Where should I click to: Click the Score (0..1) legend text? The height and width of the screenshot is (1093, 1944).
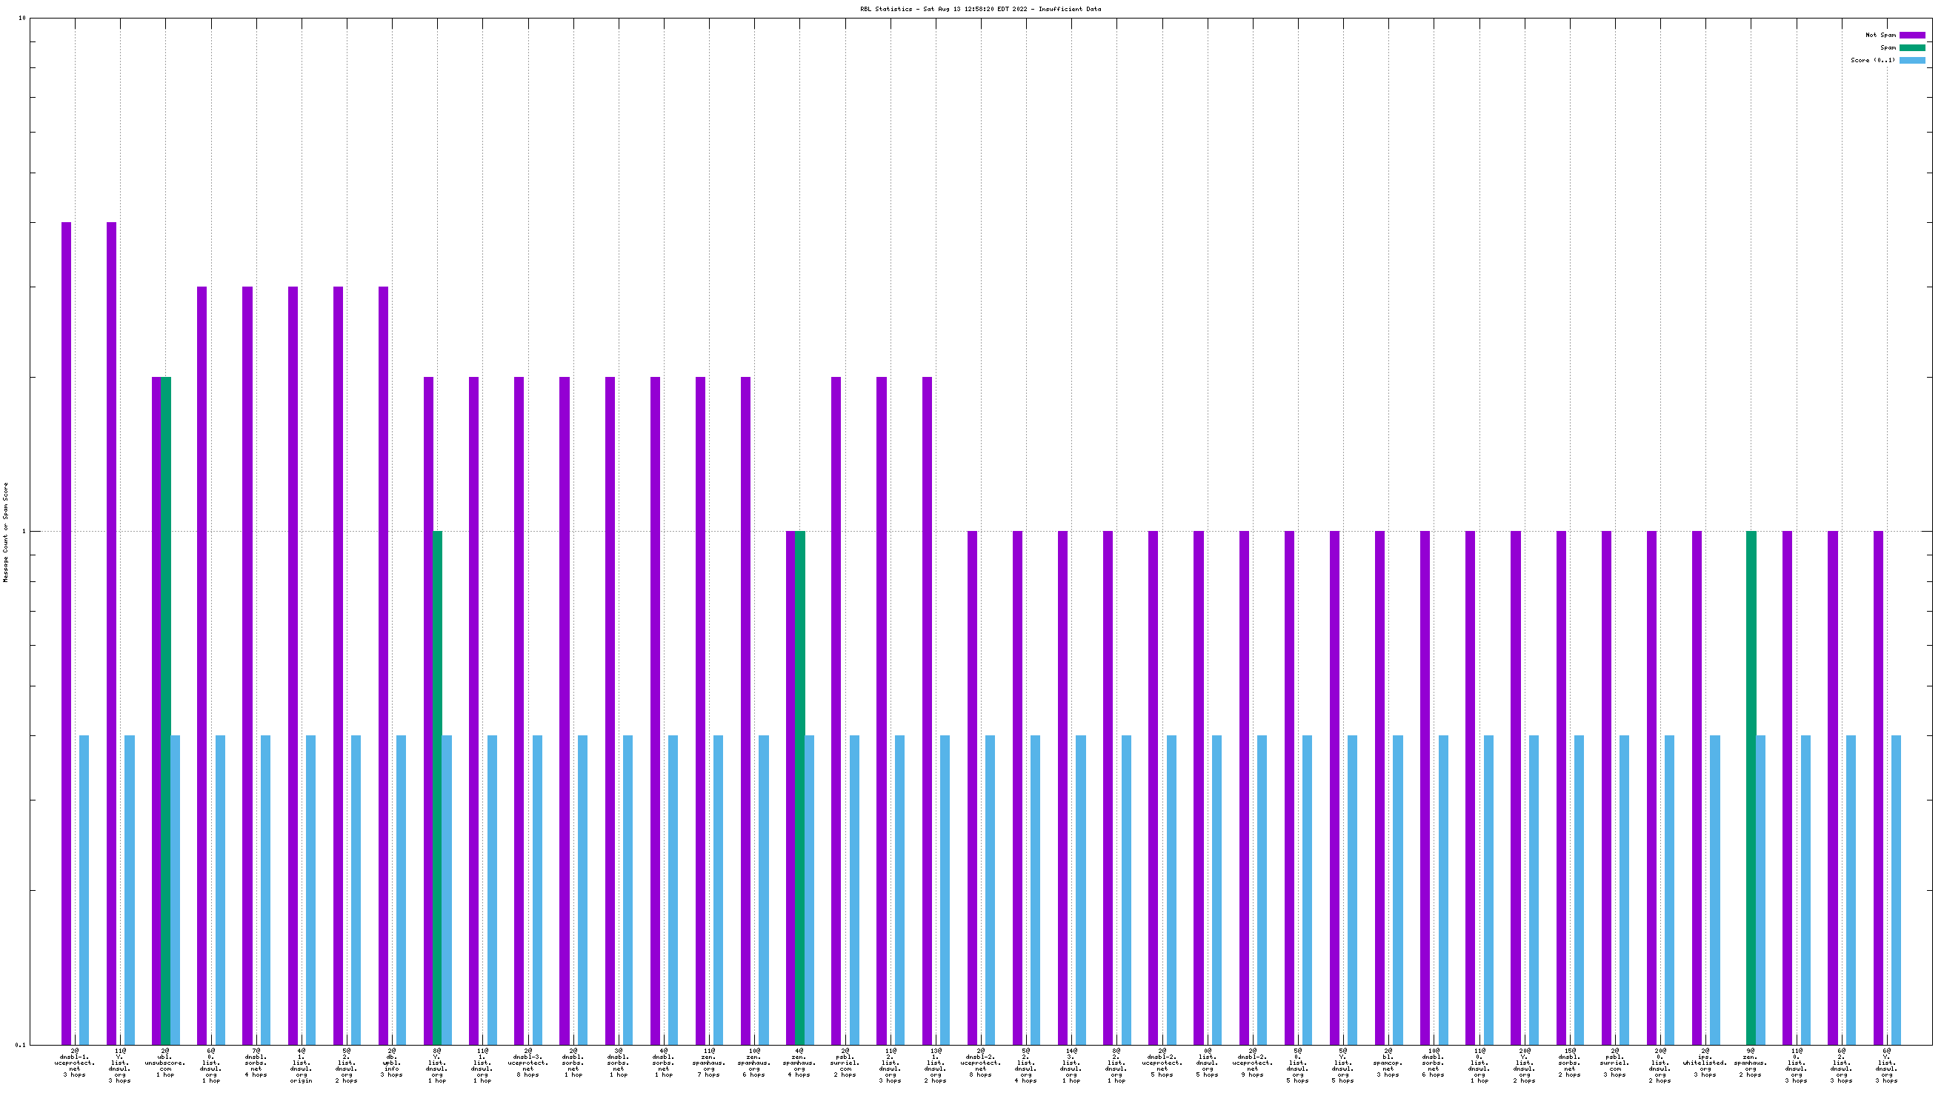click(1872, 60)
